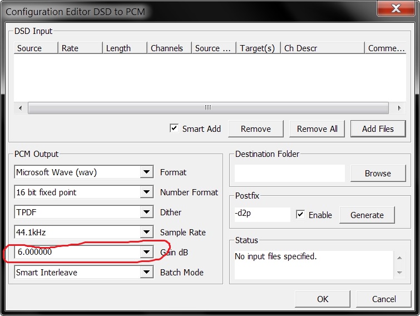Open the Gain dB dropdown showing 6.000000
Viewport: 420px width, 316px height.
146,252
